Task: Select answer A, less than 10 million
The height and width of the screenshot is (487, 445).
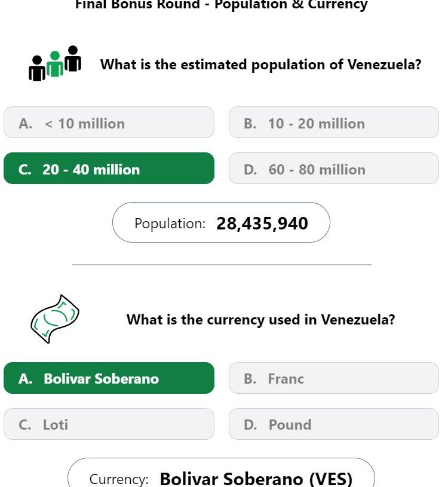Action: pyautogui.click(x=109, y=122)
